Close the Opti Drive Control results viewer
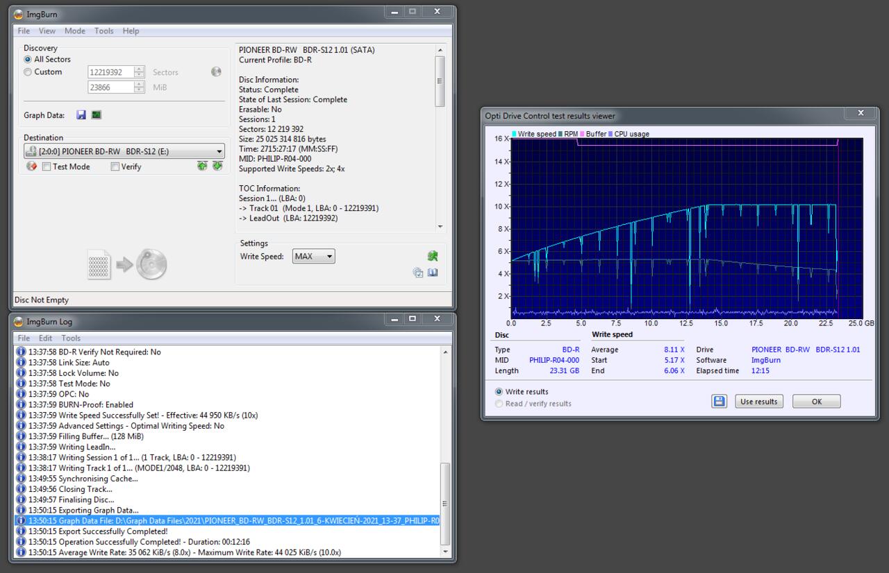This screenshot has height=573, width=889. pyautogui.click(x=861, y=113)
